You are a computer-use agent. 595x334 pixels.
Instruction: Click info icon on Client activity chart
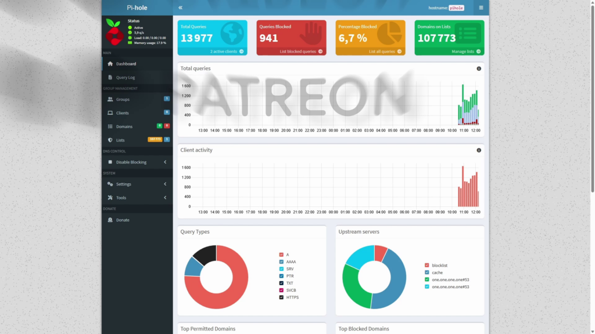click(x=479, y=150)
